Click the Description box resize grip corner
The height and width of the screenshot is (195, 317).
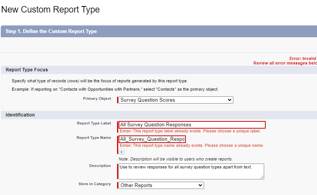[x=262, y=177]
